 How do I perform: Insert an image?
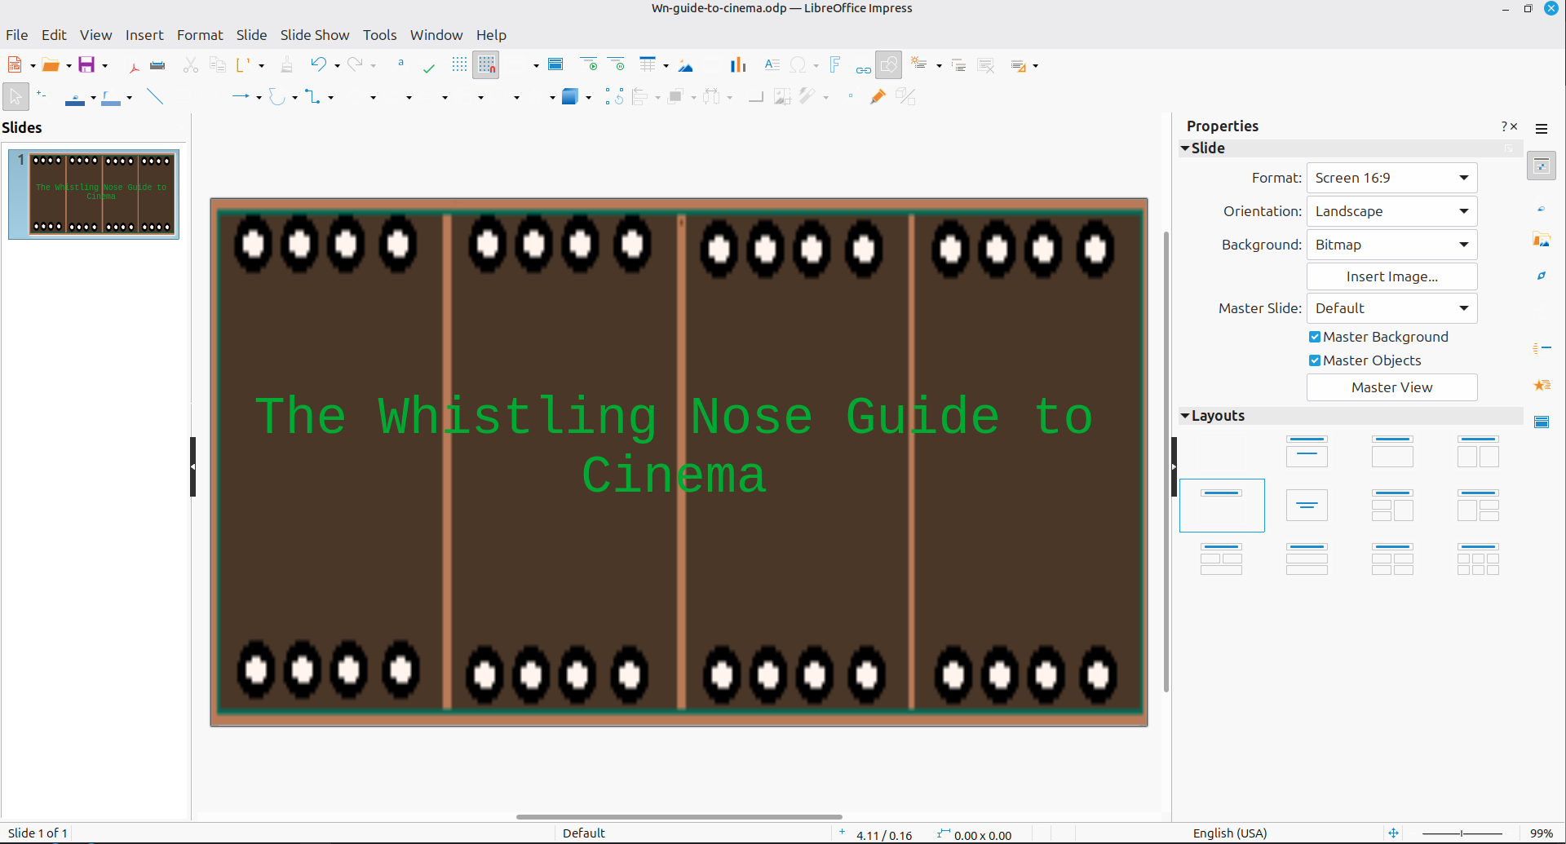pyautogui.click(x=686, y=65)
